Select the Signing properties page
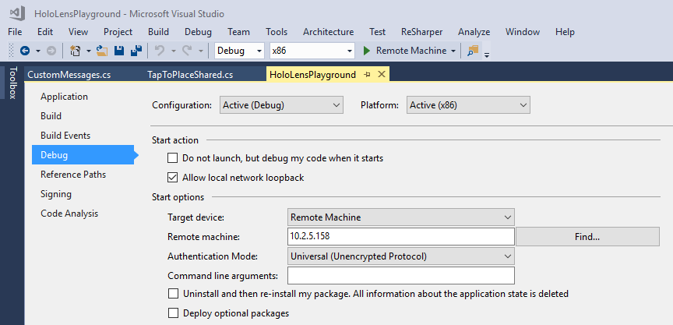Viewport: 673px width, 325px height. point(56,194)
